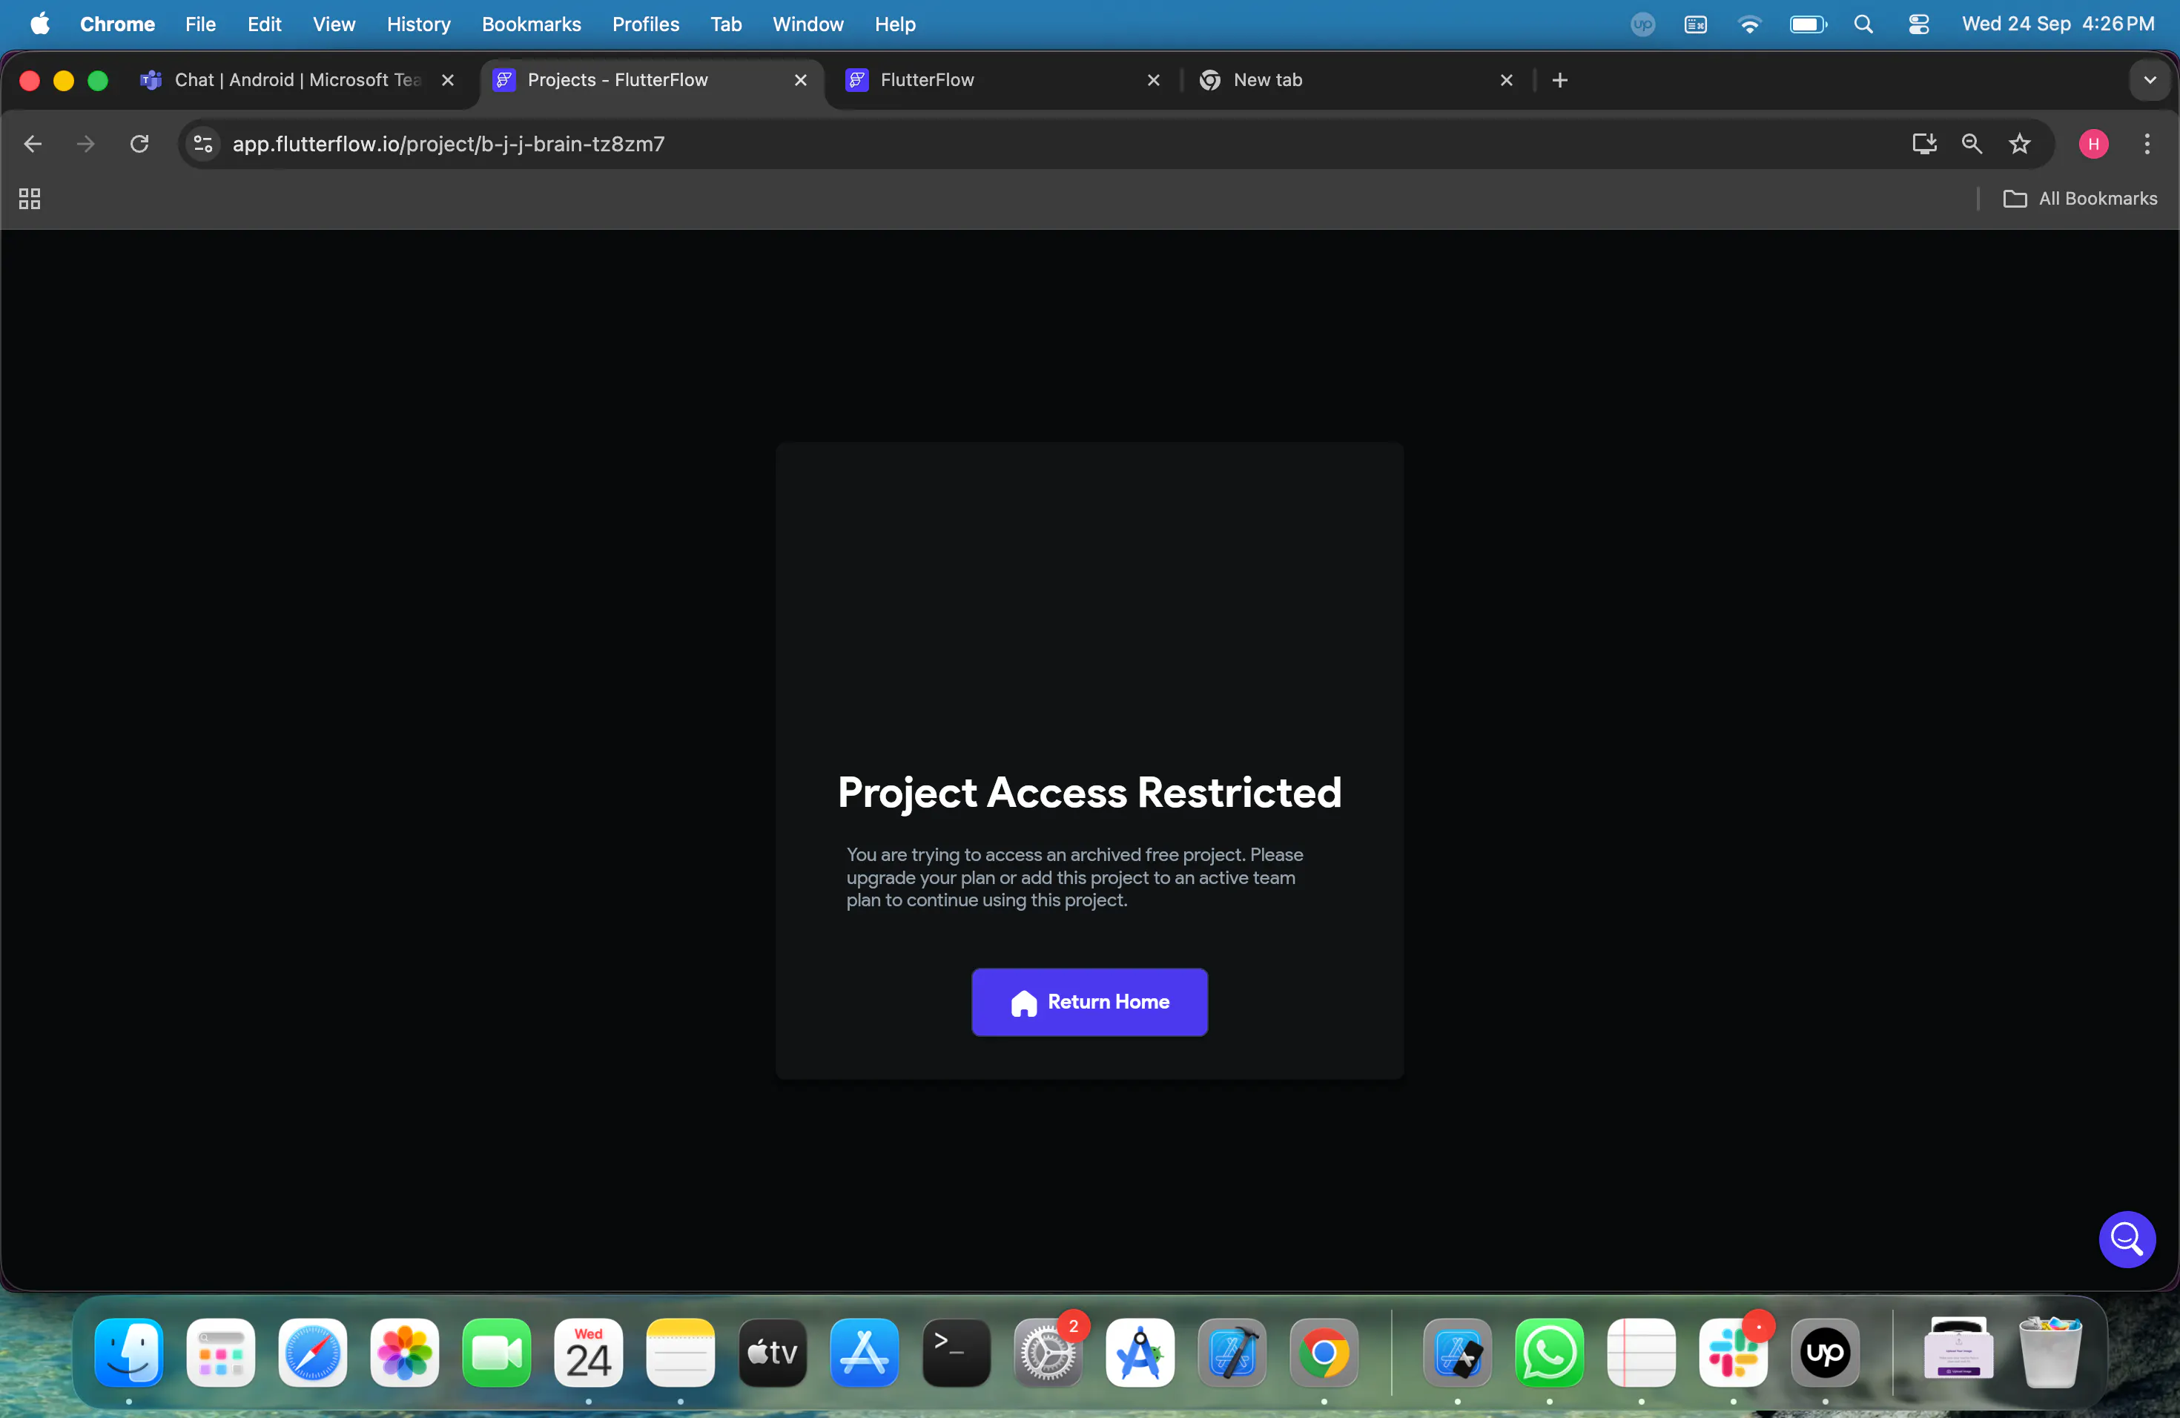
Task: Open Slack from the dock
Action: (x=1733, y=1352)
